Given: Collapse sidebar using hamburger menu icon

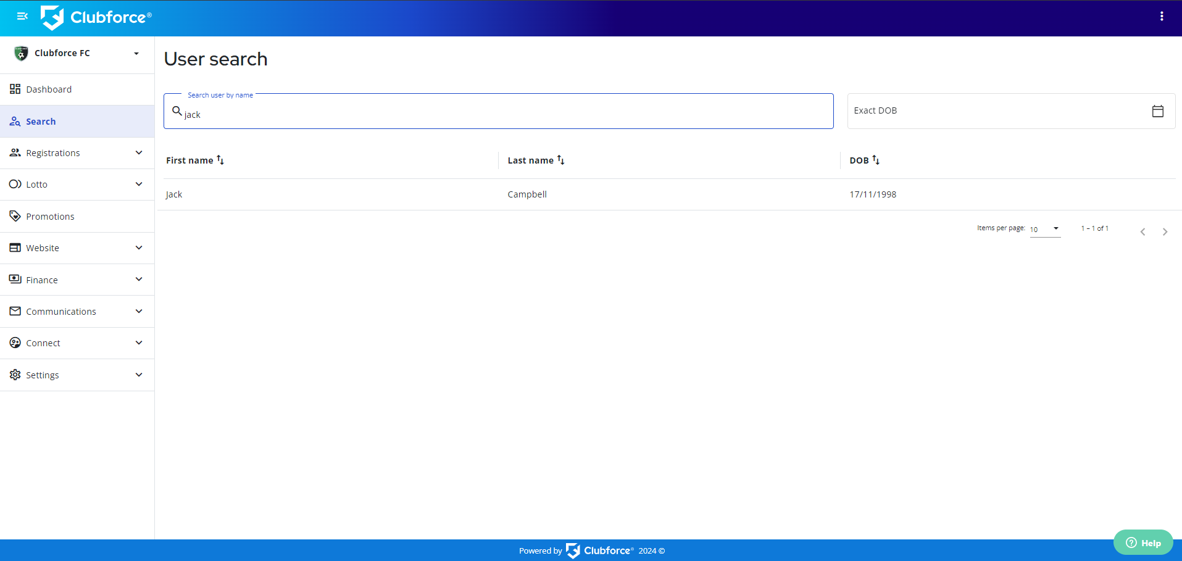Looking at the screenshot, I should [22, 16].
